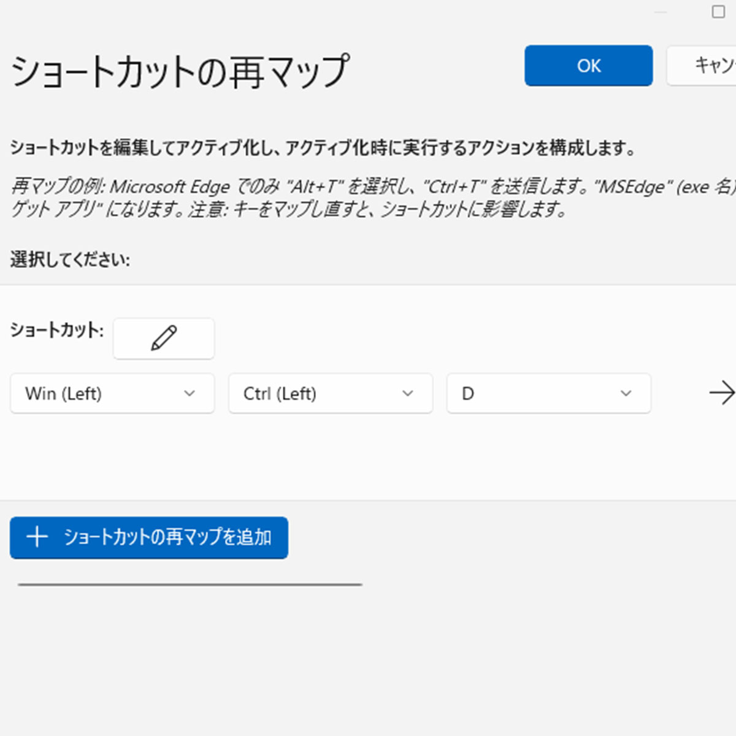Expand the Win (Left) dropdown chevron
The image size is (736, 736).
coord(190,394)
